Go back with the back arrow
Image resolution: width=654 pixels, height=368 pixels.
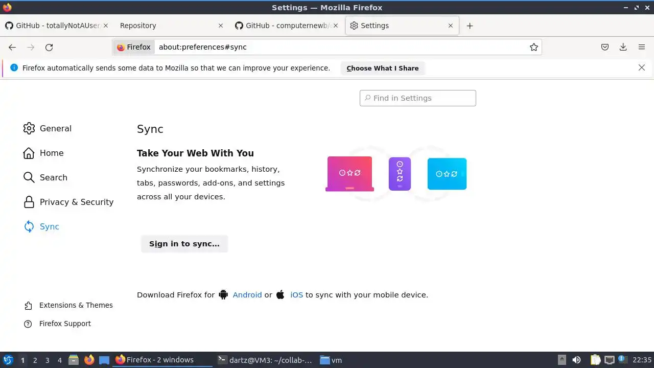point(12,47)
